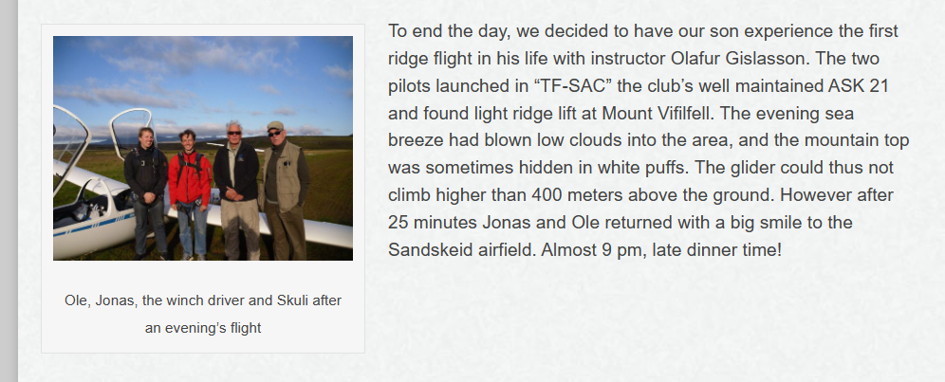Click the quoted text “TF-SAC”
This screenshot has height=382, width=945.
[572, 86]
